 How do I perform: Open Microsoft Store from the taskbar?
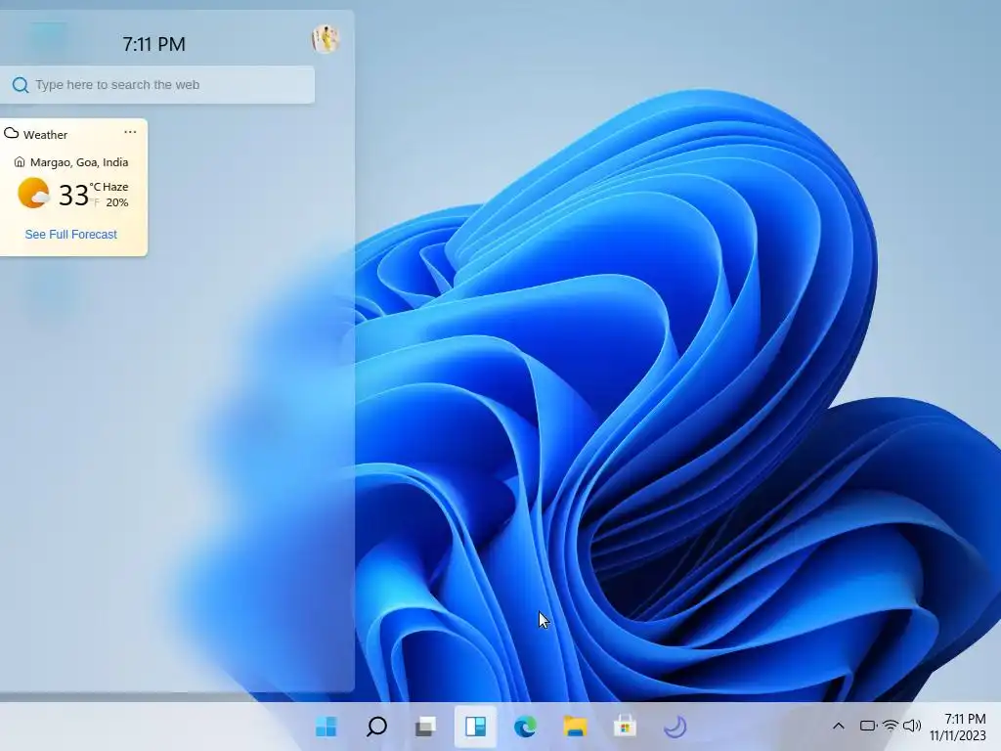[x=625, y=727]
